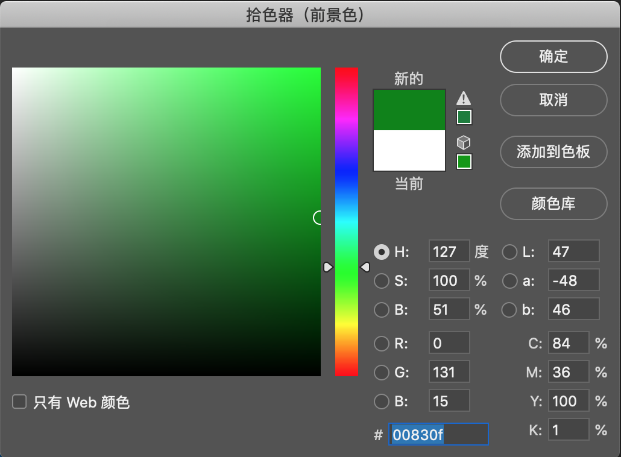The height and width of the screenshot is (457, 621).
Task: Click the not web-safe cube icon
Action: pyautogui.click(x=464, y=142)
